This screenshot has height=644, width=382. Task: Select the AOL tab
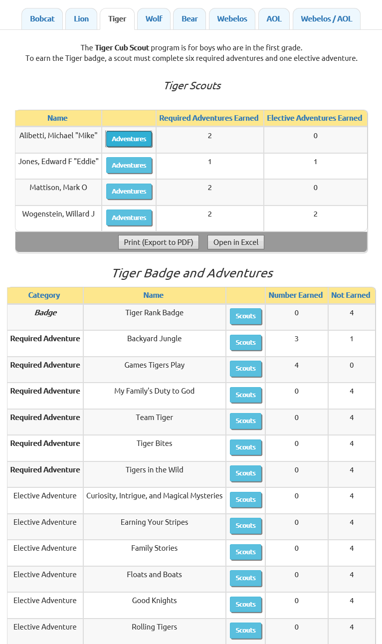coord(274,18)
